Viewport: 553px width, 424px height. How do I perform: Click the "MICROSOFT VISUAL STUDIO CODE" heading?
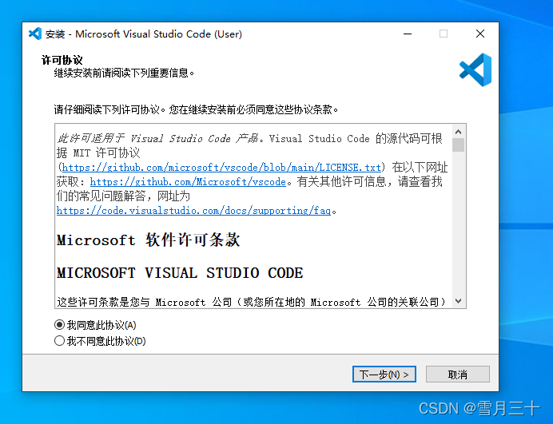[x=180, y=273]
